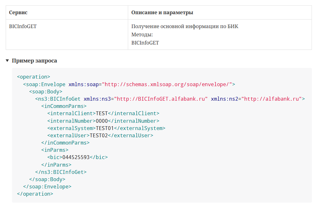Click the closing inParms tag

(56, 165)
